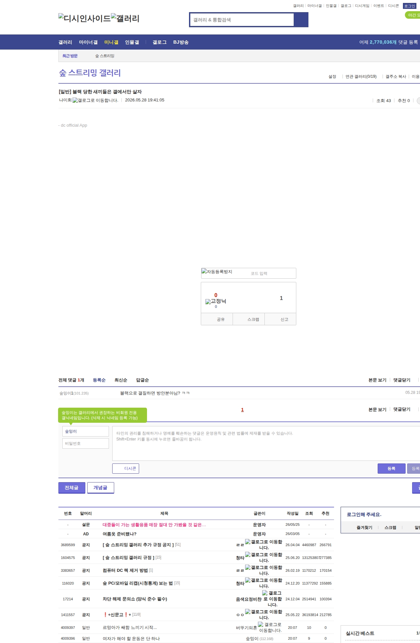Screen dimensions: 420x643
Task: Click 숲 스트리밍 갤러리 title
Action: pyautogui.click(x=90, y=73)
